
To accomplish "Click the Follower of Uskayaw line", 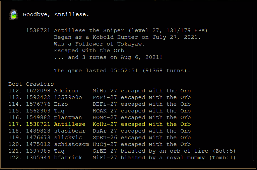I will point(99,44).
